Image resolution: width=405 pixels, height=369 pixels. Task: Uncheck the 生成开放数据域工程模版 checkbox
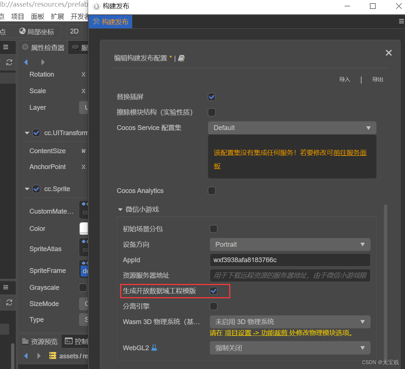pos(213,291)
